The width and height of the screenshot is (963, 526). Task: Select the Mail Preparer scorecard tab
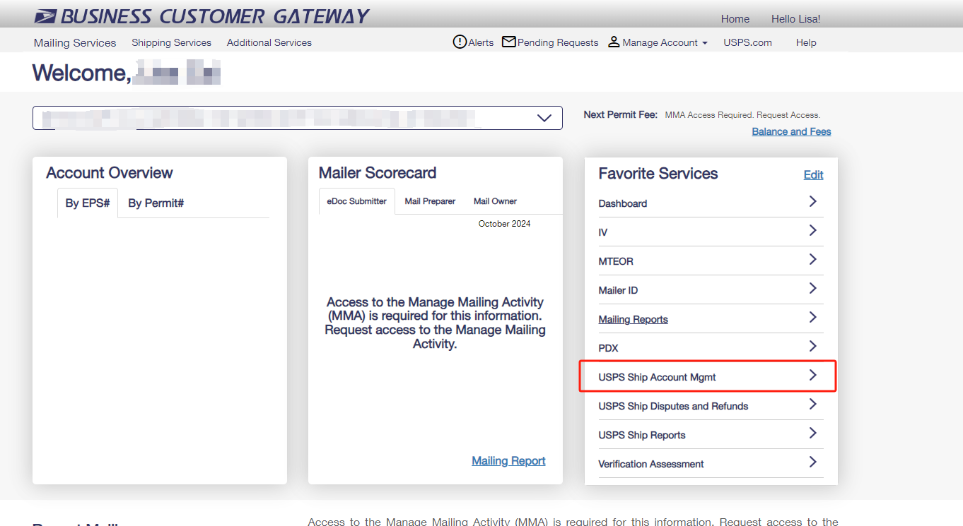tap(430, 201)
